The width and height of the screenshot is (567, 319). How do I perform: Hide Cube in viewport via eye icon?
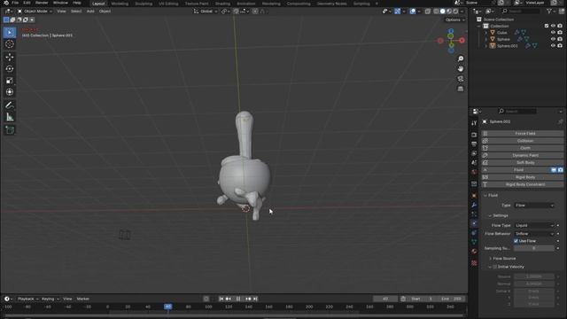coord(553,33)
